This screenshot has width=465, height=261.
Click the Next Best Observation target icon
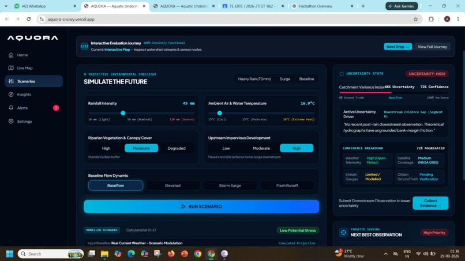(x=343, y=233)
